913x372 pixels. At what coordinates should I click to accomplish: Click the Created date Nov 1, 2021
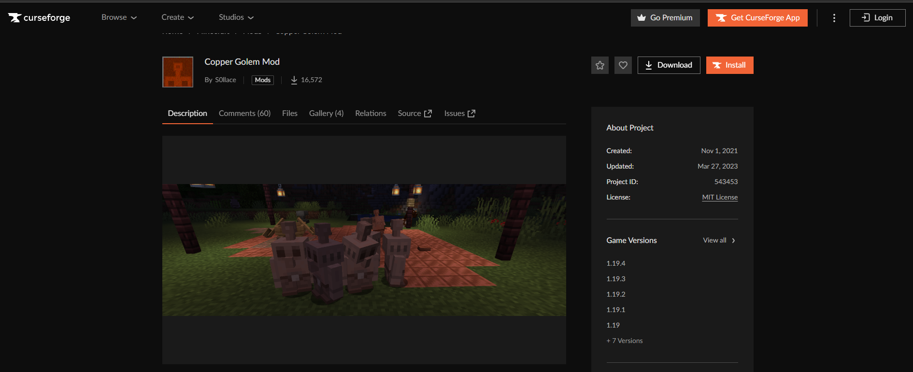tap(719, 151)
